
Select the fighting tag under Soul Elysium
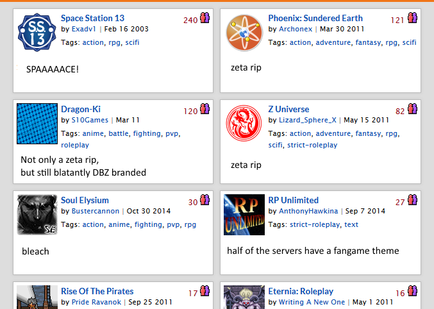[x=148, y=225]
